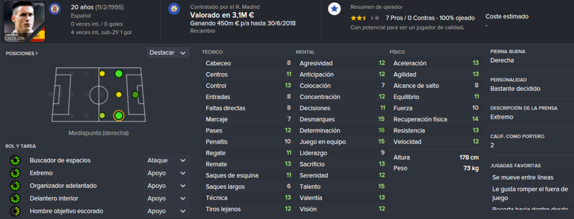Click the Buscador de espacios role suitability icon

[15, 160]
